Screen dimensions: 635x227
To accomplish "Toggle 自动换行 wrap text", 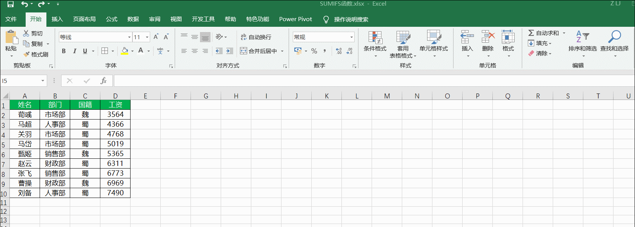I will point(256,37).
